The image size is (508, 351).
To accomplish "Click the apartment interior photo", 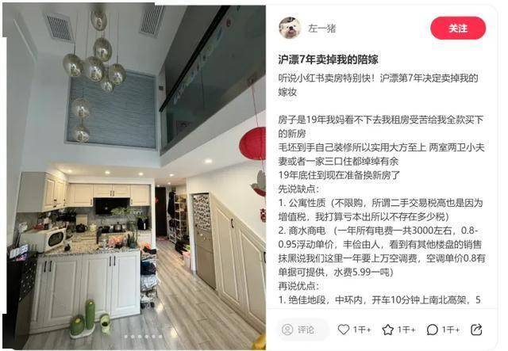I will [134, 177].
